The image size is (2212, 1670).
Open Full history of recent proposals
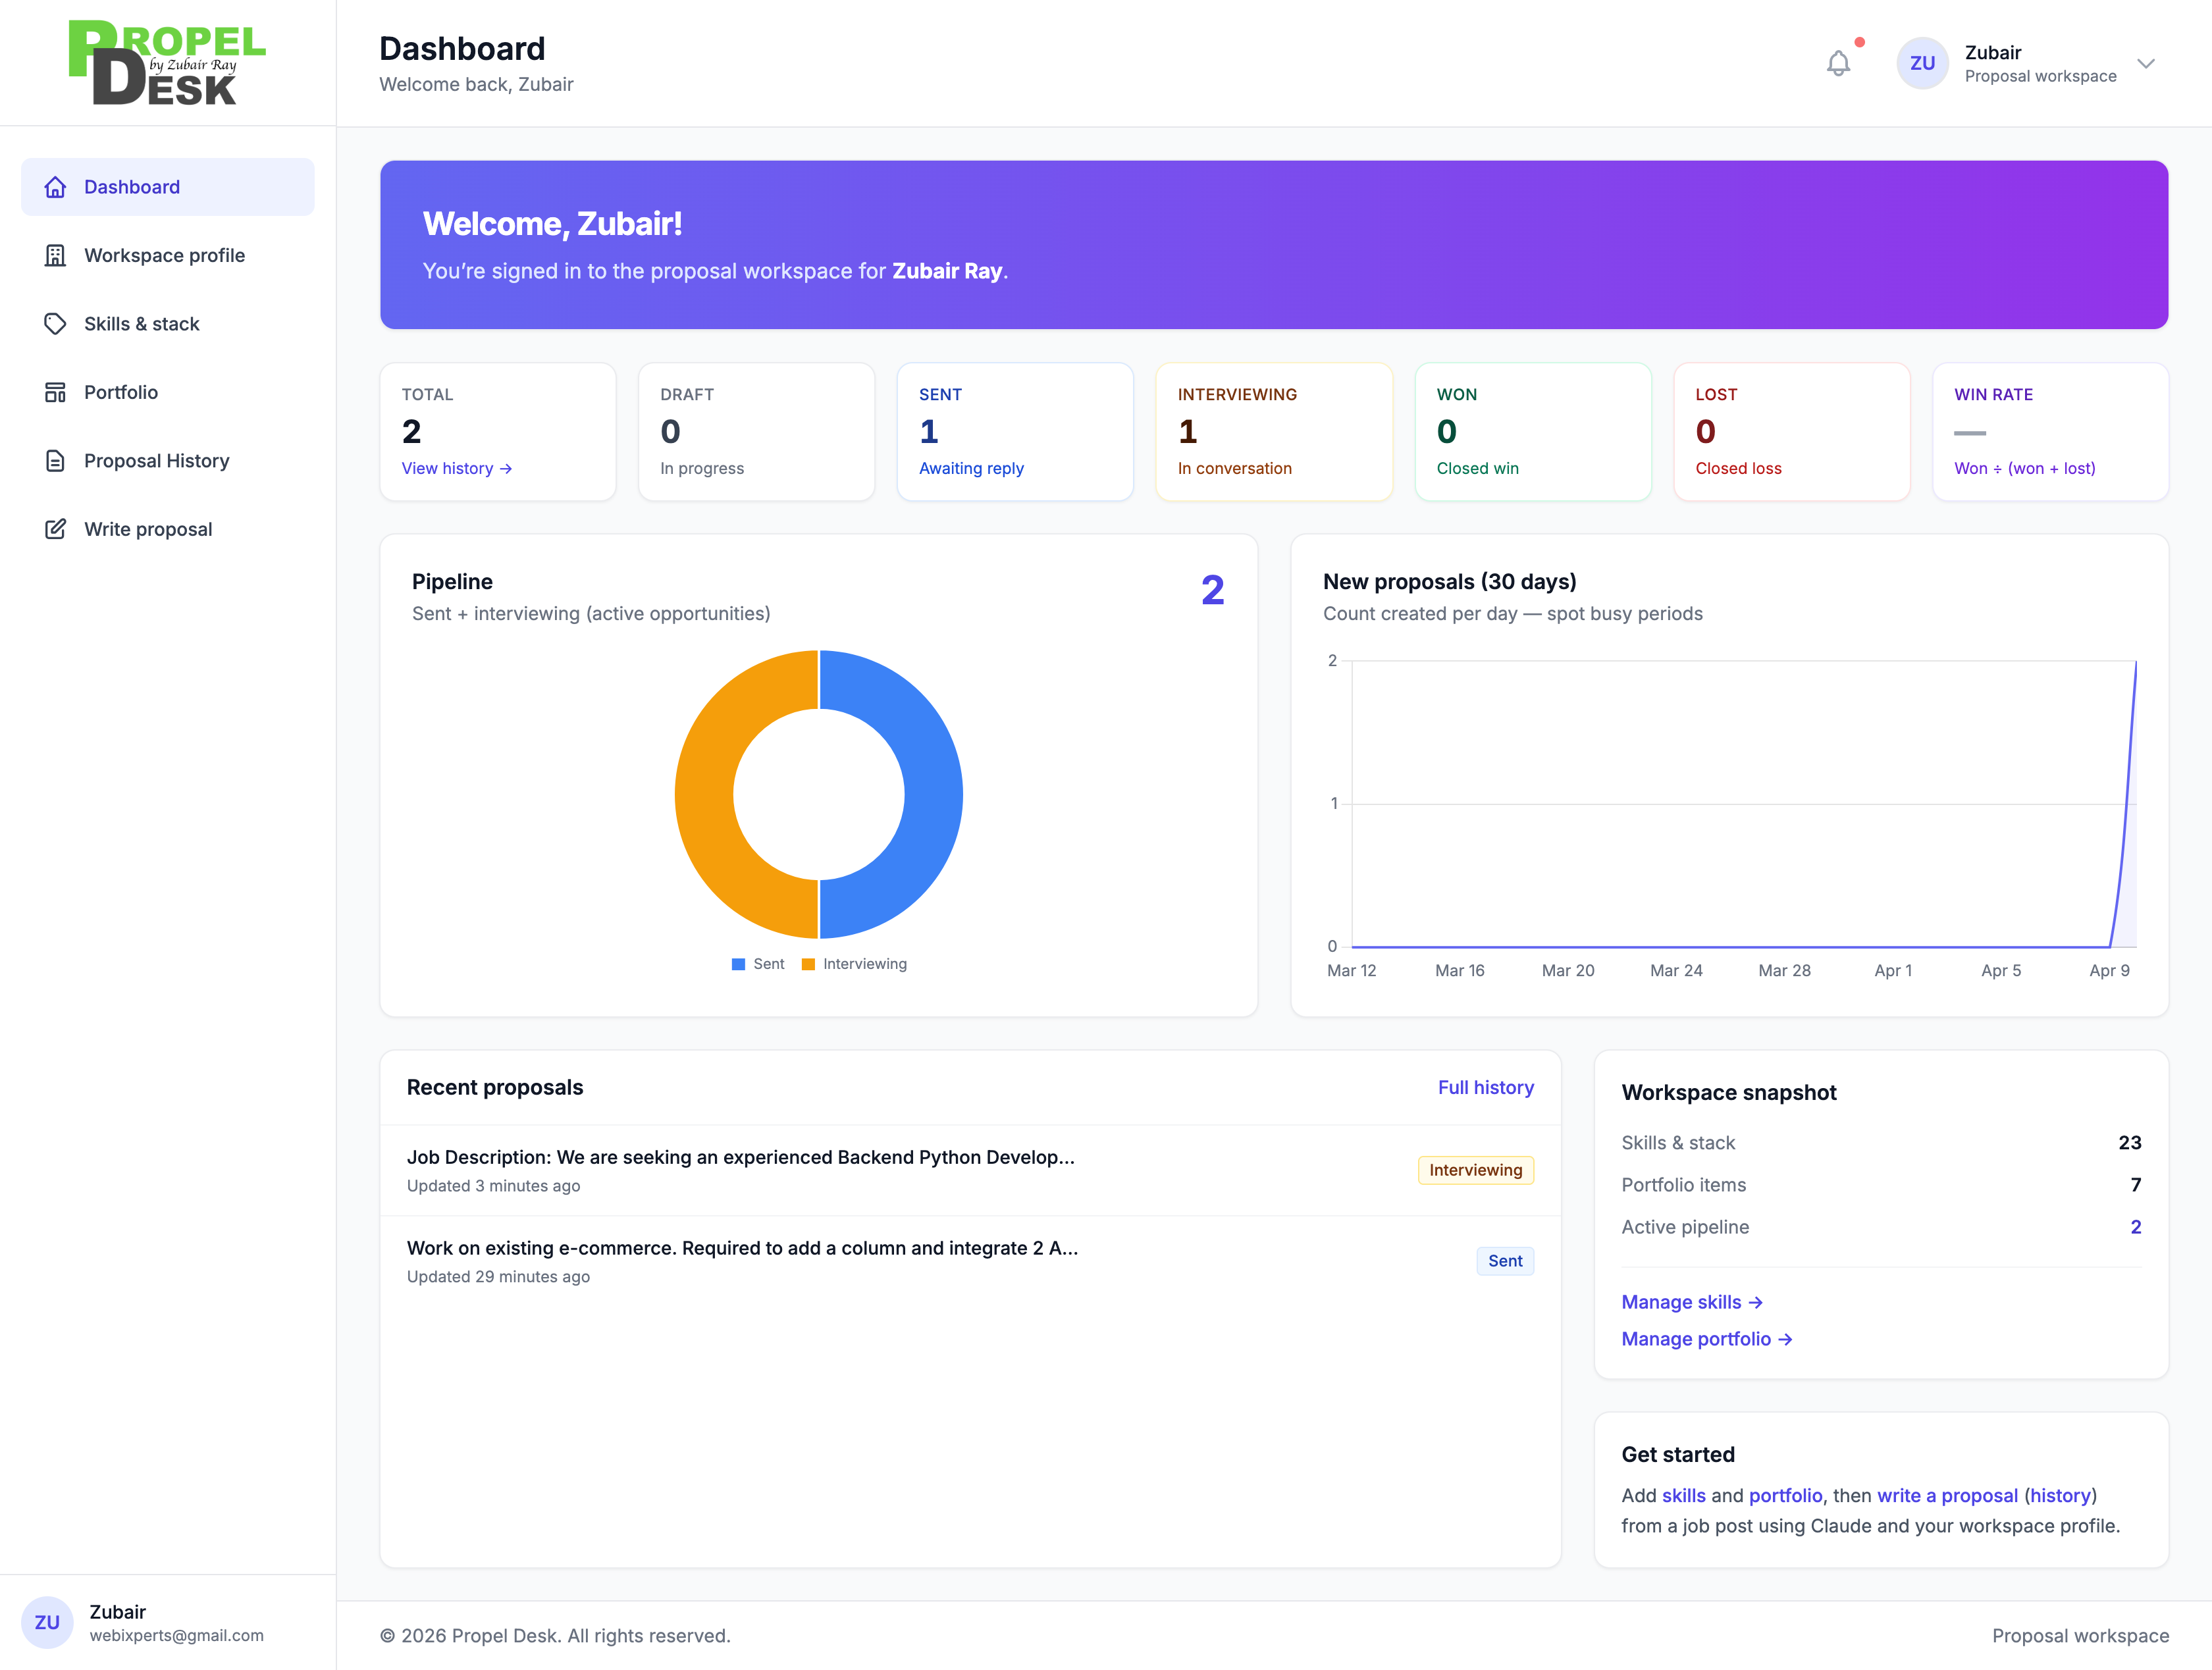(1486, 1087)
